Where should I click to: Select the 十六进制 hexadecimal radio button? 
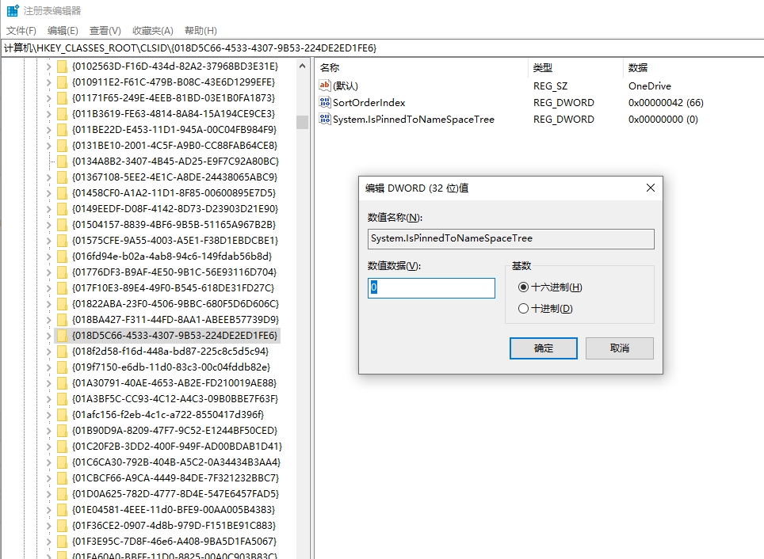523,287
